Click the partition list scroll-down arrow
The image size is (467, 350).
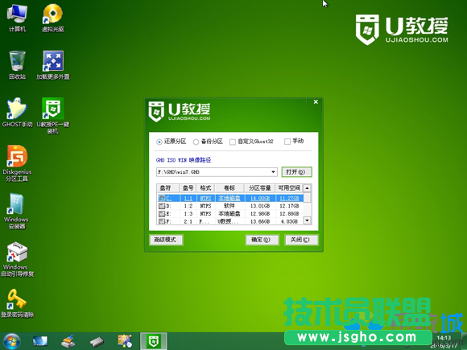(307, 220)
